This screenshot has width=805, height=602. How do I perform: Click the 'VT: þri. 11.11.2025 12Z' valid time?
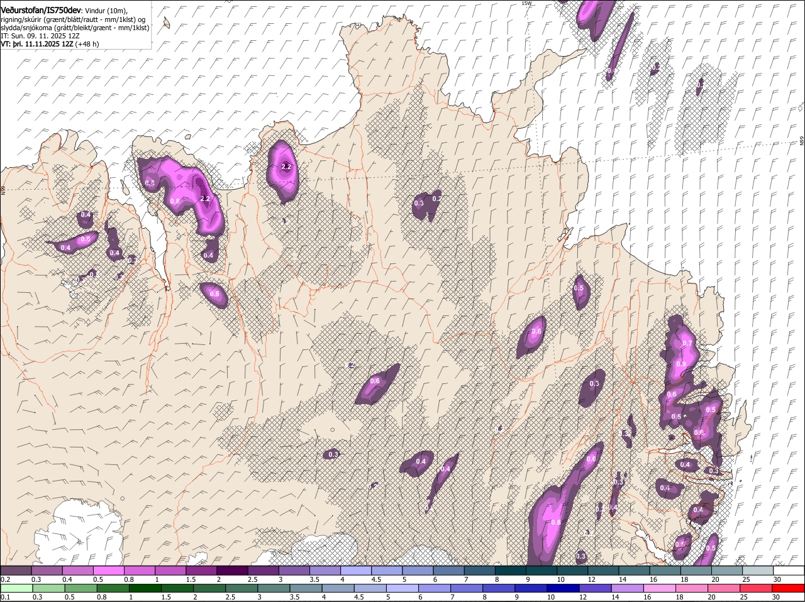[x=37, y=45]
